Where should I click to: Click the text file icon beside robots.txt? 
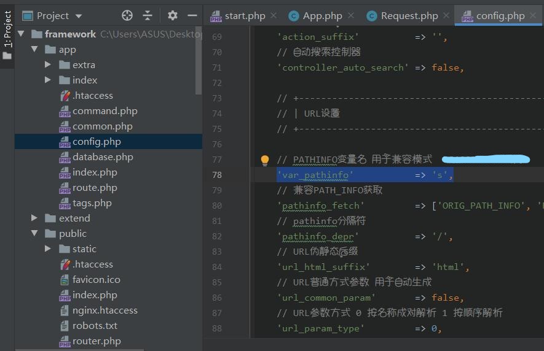click(x=65, y=326)
